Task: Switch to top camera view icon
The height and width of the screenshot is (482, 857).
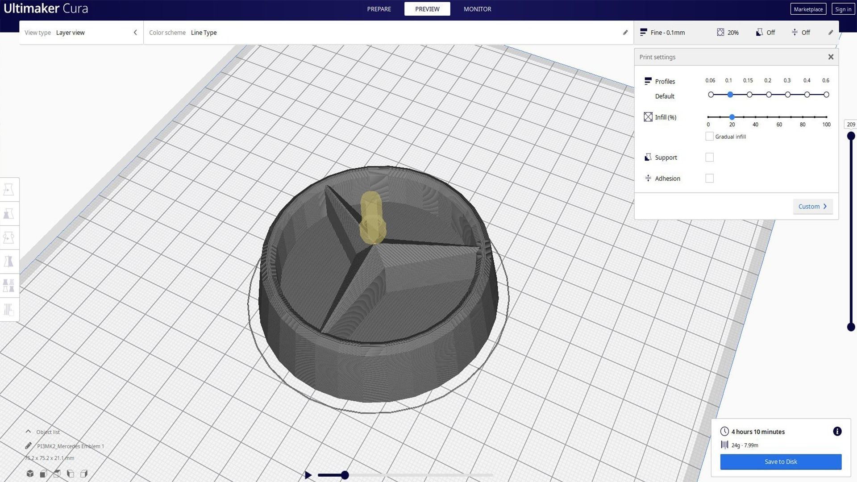Action: (57, 474)
